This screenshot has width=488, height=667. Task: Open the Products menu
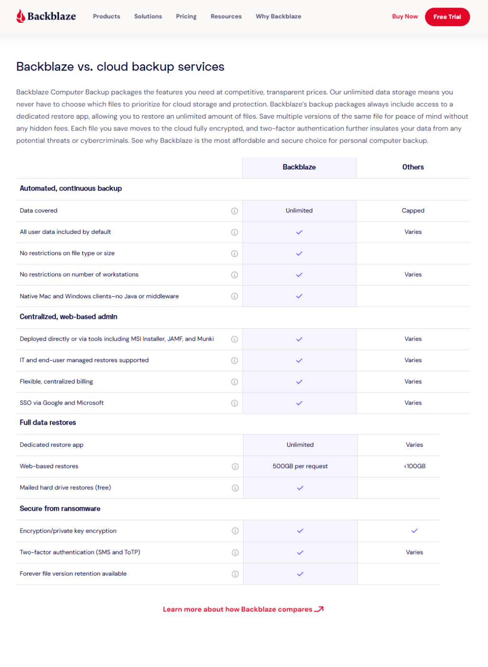106,16
